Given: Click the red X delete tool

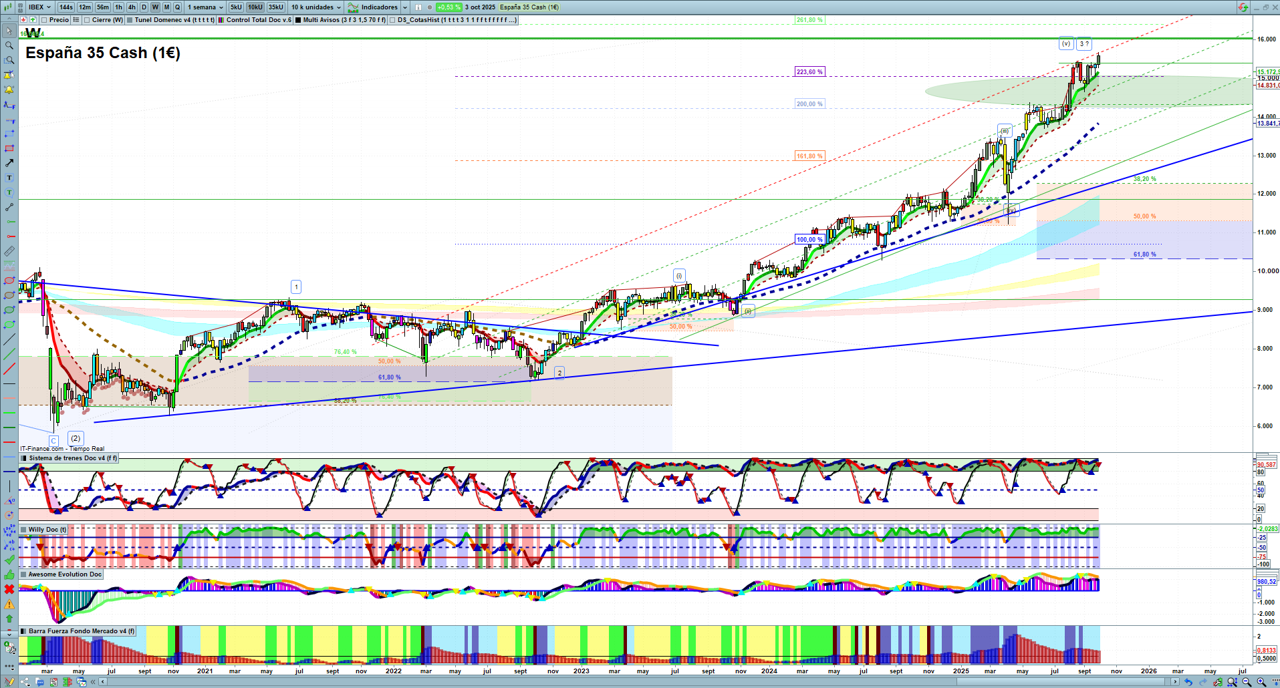Looking at the screenshot, I should pos(9,589).
